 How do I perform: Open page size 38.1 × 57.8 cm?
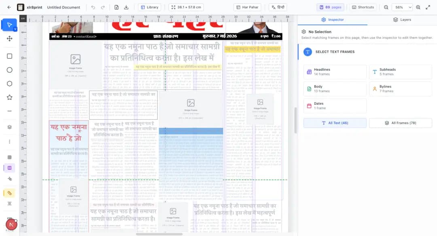click(186, 7)
